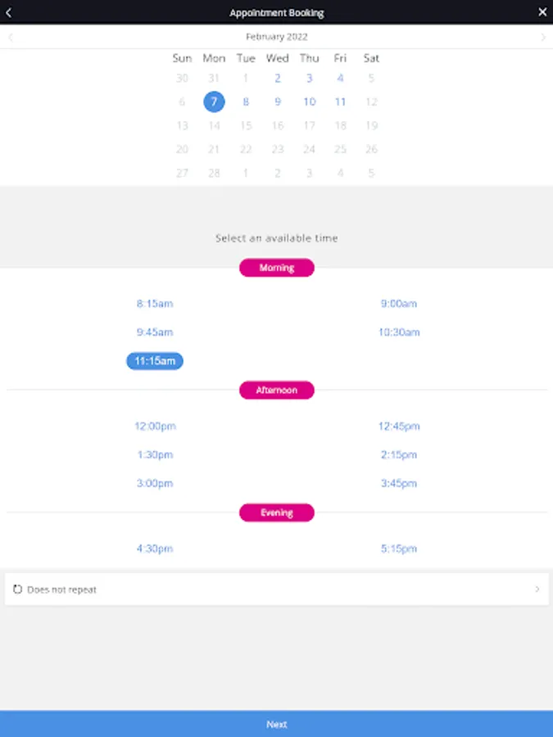
Task: Open February 2022 month header
Action: (x=276, y=37)
